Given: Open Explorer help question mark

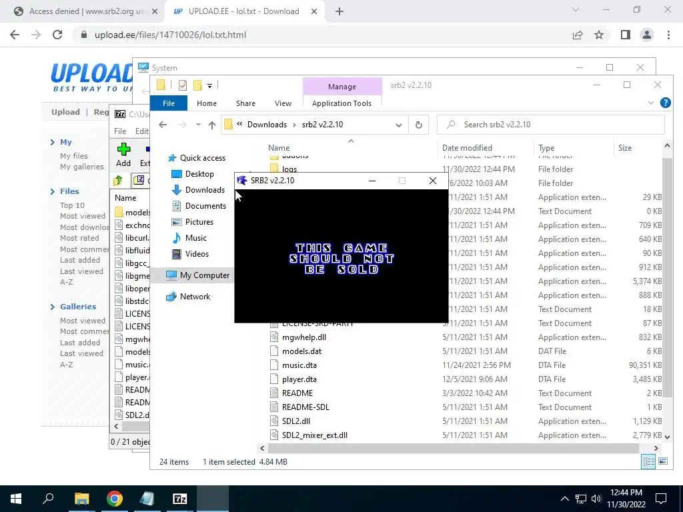Looking at the screenshot, I should pos(665,103).
